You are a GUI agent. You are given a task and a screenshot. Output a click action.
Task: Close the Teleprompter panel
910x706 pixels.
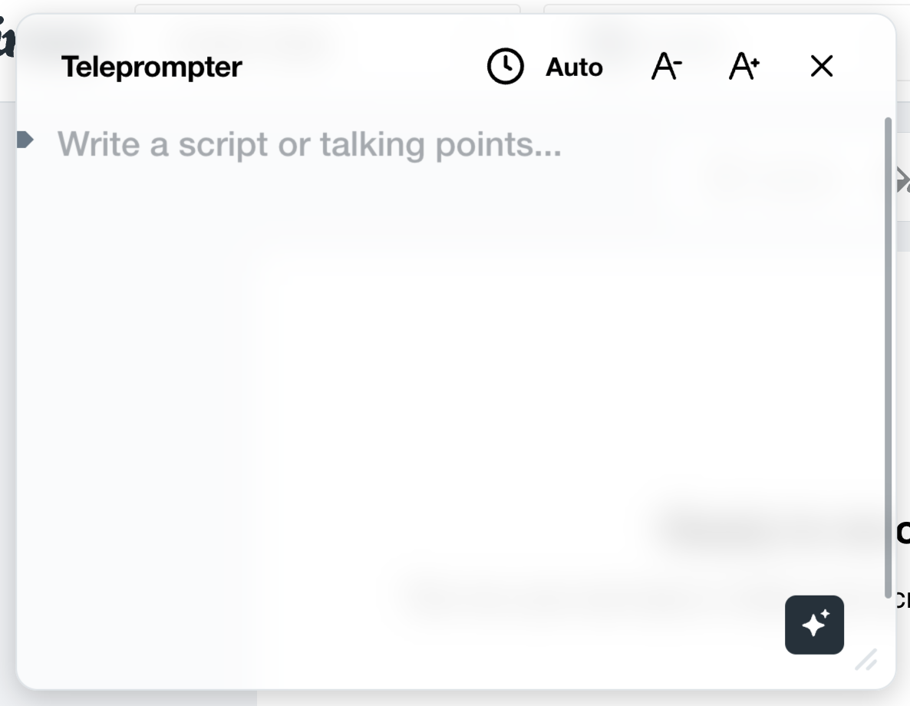point(821,67)
